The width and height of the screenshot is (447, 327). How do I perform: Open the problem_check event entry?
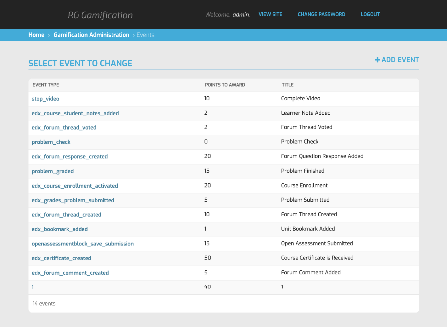51,142
